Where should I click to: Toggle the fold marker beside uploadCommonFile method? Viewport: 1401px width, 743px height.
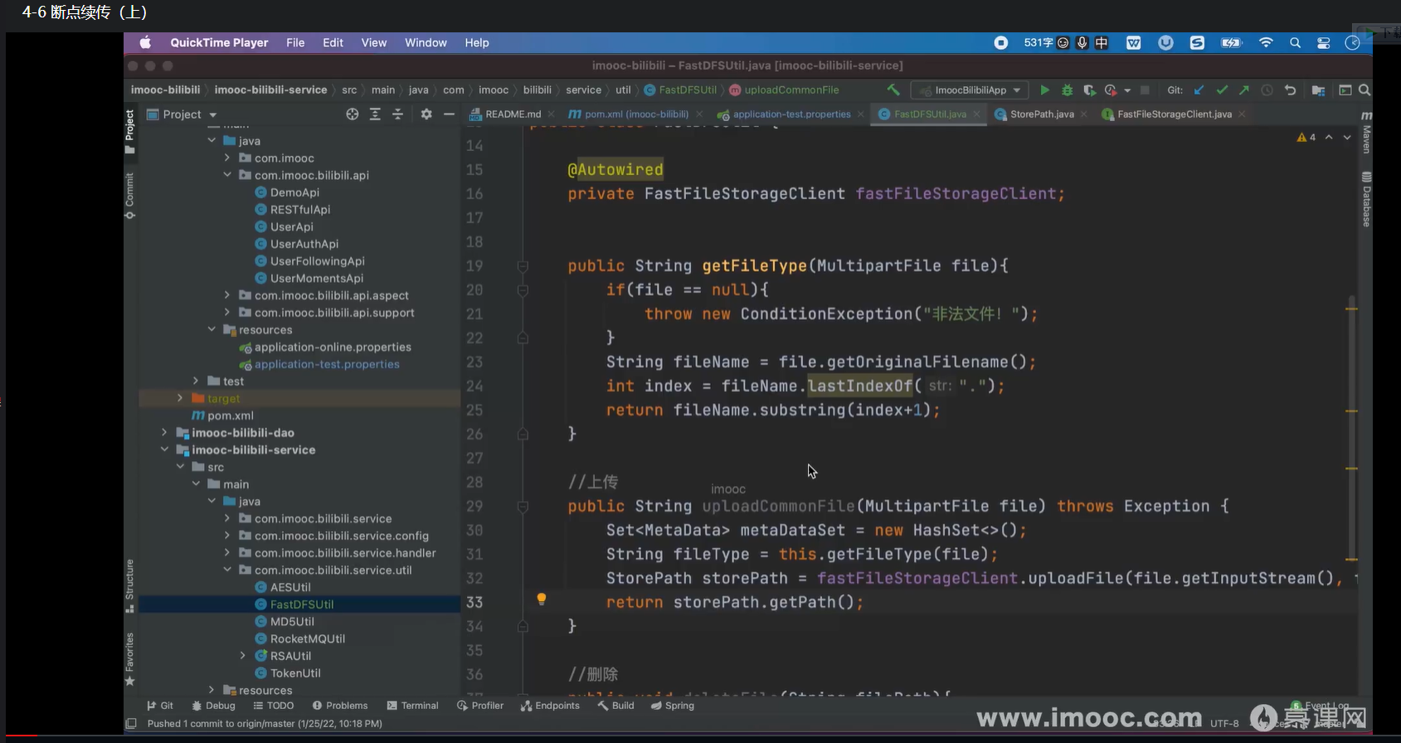click(x=523, y=507)
